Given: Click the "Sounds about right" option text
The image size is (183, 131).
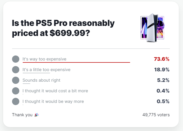Looking at the screenshot, I should click(41, 80).
